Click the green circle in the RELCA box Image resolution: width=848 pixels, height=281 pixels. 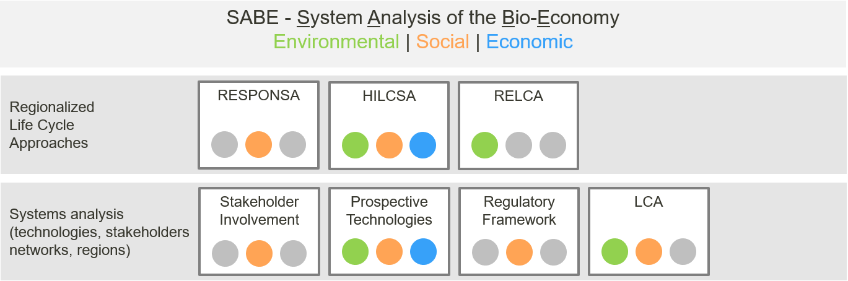point(484,145)
